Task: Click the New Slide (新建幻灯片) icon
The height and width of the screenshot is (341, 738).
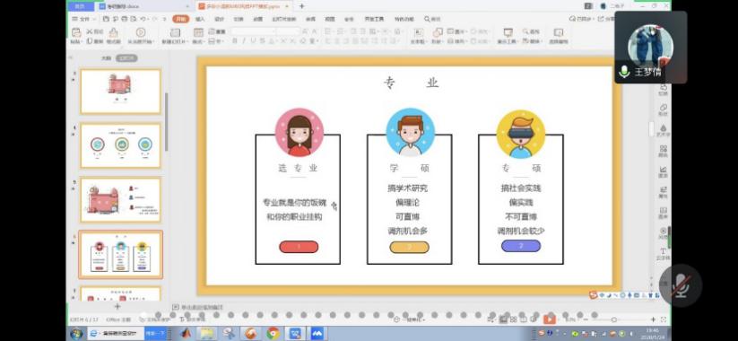Action: click(175, 32)
